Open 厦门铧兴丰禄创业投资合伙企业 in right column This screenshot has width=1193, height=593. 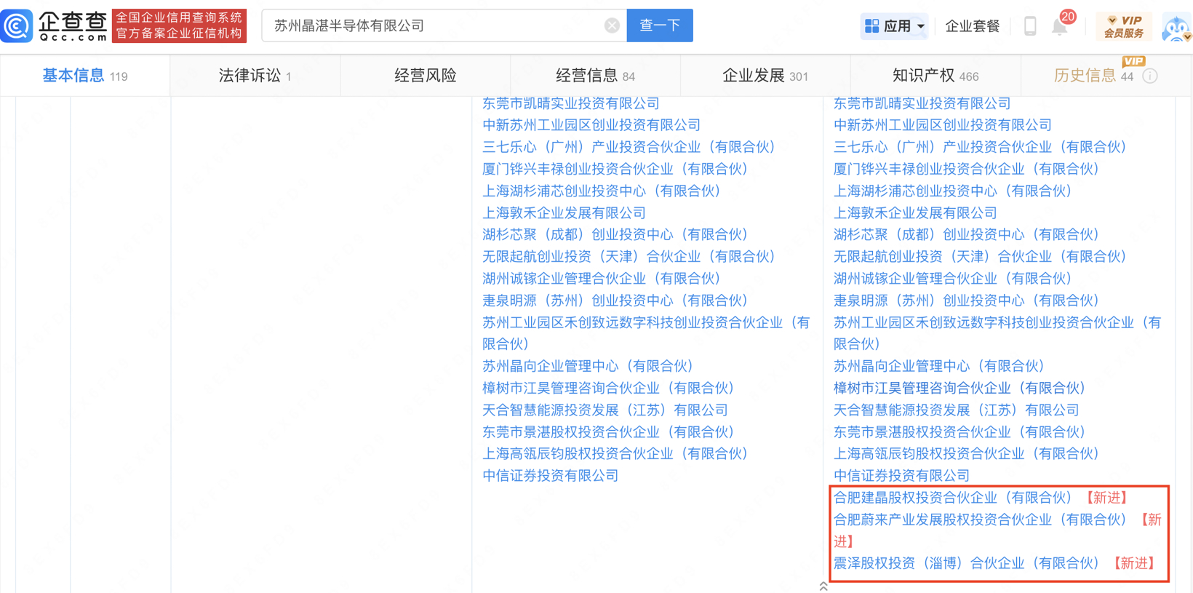coord(967,169)
